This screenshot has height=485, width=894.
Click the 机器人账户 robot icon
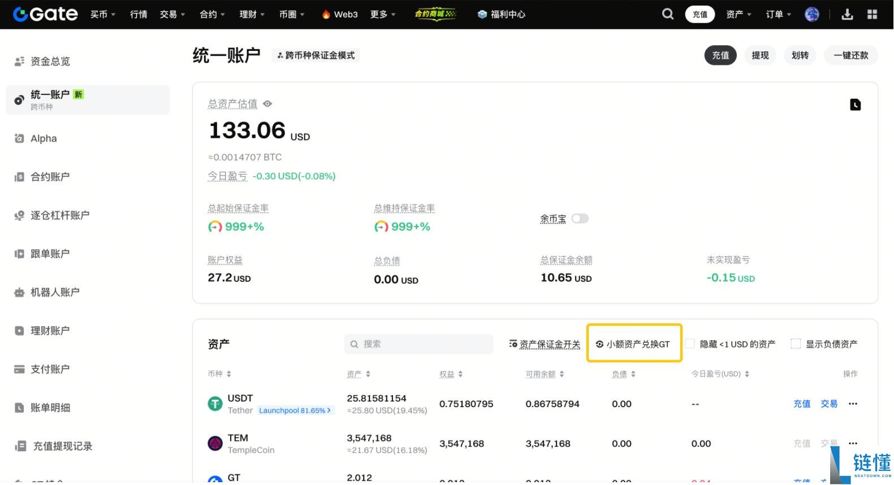pyautogui.click(x=19, y=292)
